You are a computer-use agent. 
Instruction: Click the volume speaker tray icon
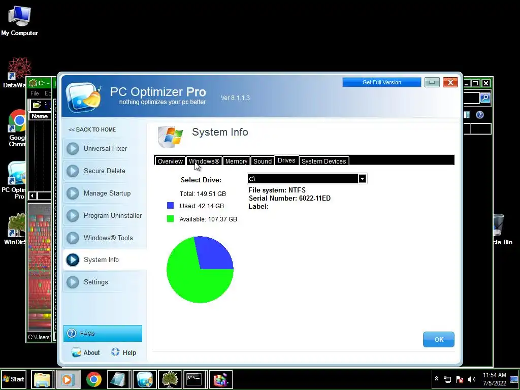point(471,379)
